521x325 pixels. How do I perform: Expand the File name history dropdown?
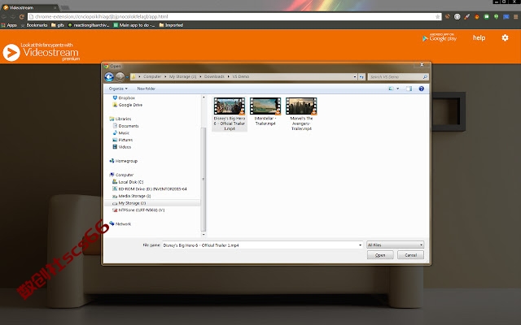click(x=360, y=245)
